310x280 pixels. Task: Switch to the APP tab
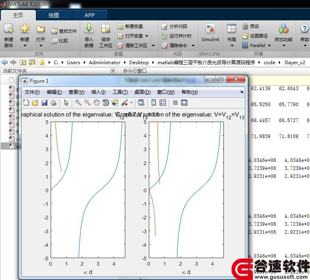click(x=89, y=15)
